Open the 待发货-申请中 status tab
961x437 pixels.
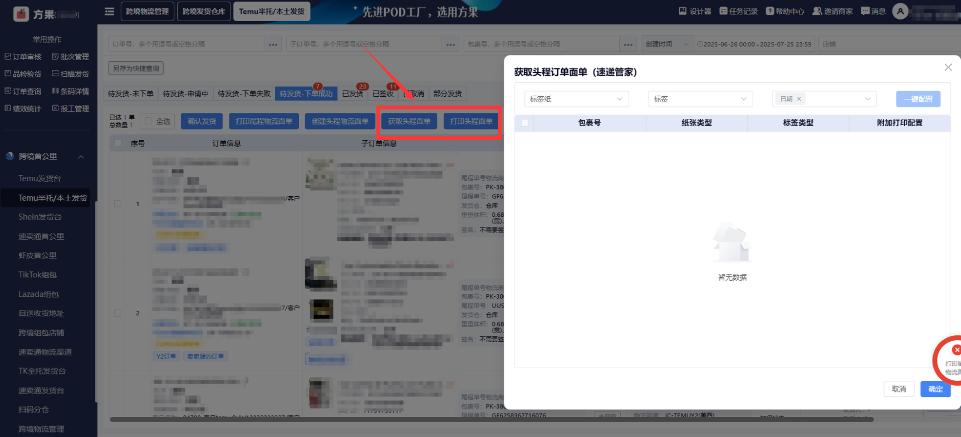pos(186,93)
